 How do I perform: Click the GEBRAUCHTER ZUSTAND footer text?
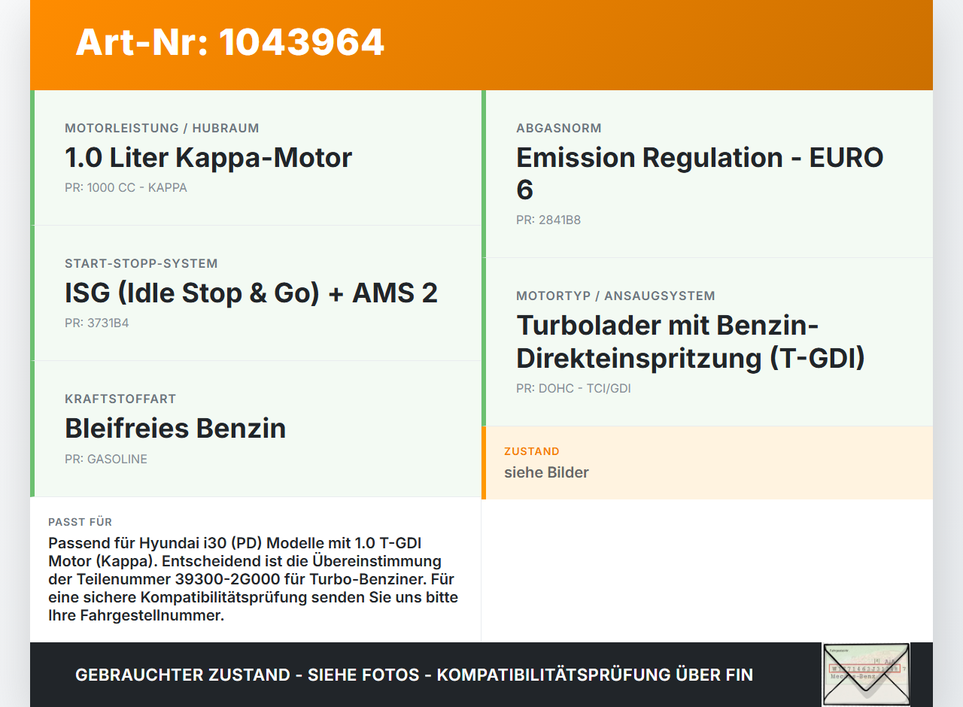point(414,675)
